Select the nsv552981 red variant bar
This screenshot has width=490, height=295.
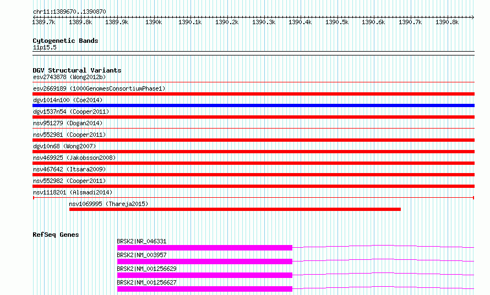coord(253,140)
